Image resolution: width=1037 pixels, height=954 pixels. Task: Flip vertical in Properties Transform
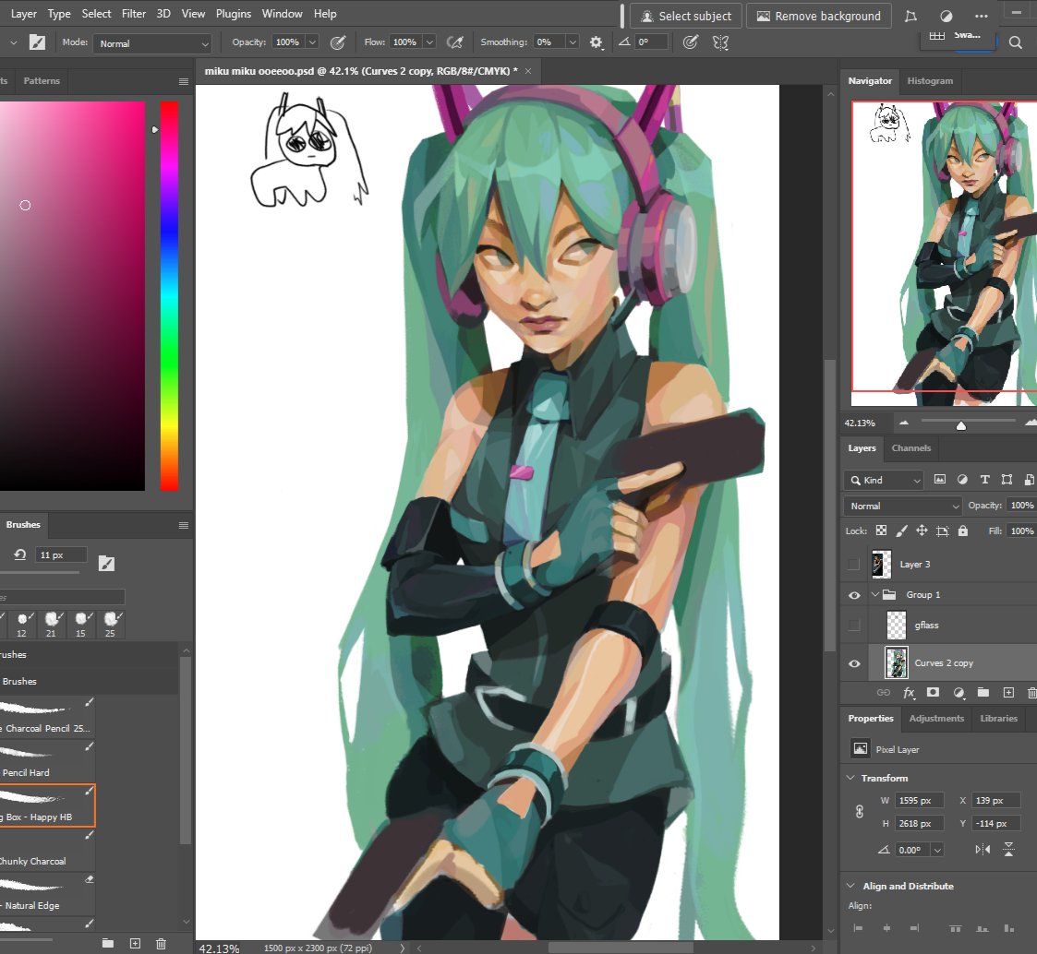tap(1008, 850)
